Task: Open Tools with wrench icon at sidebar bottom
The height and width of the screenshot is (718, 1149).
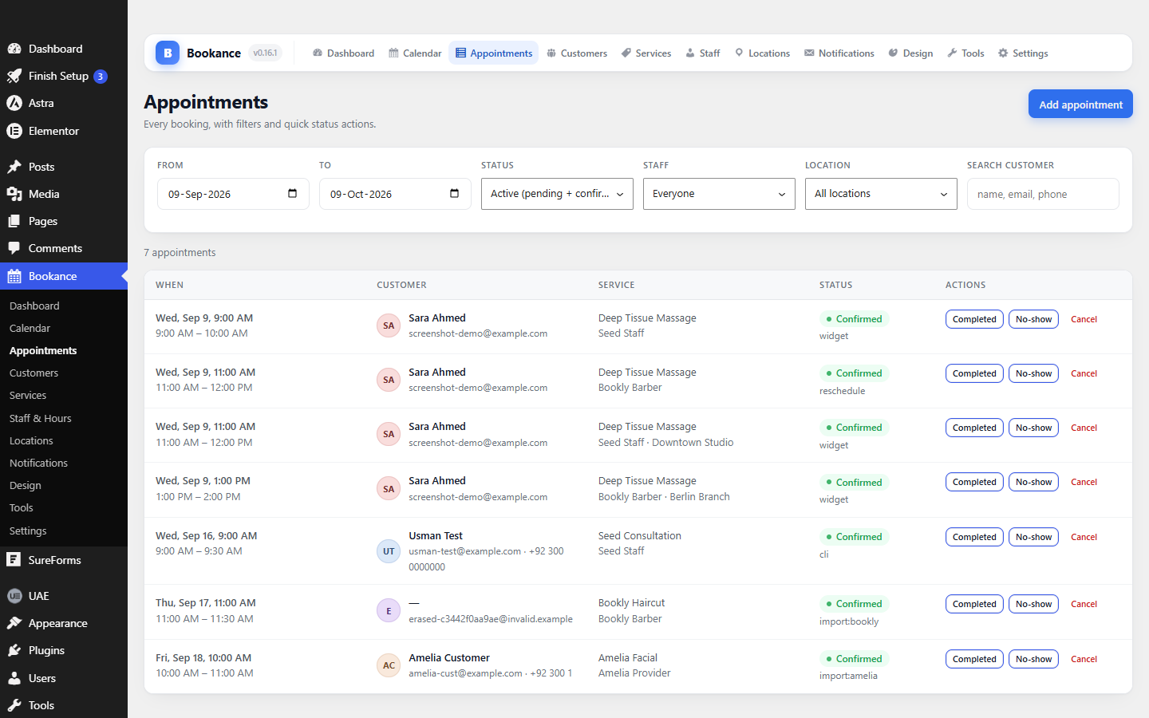Action: [64, 705]
